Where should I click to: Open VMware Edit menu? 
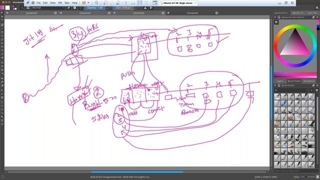tap(45, 3)
